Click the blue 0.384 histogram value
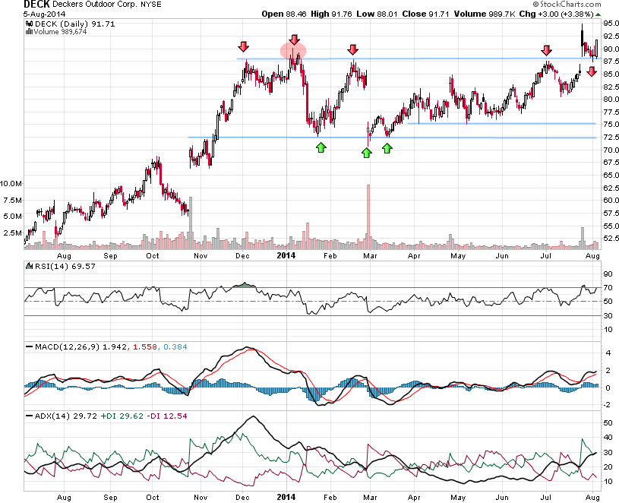Screen dimensions: 619x503 pos(175,347)
